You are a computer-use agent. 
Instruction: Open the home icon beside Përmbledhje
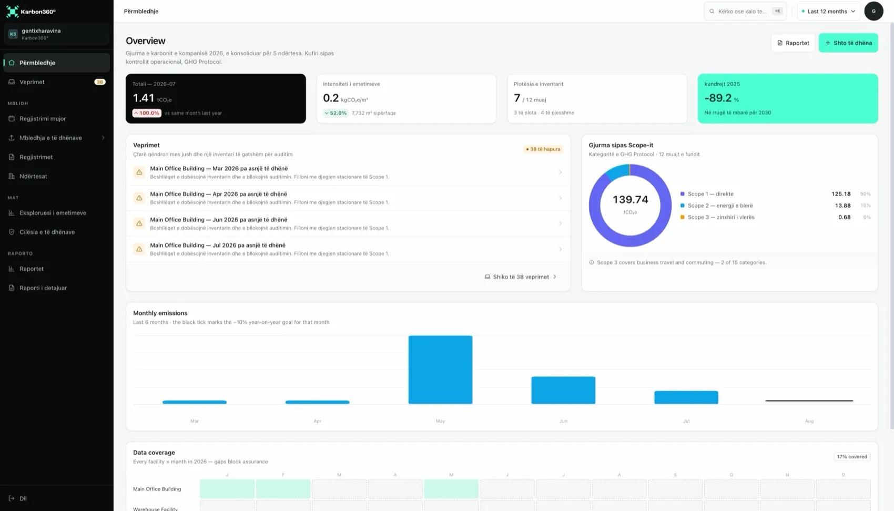[12, 63]
